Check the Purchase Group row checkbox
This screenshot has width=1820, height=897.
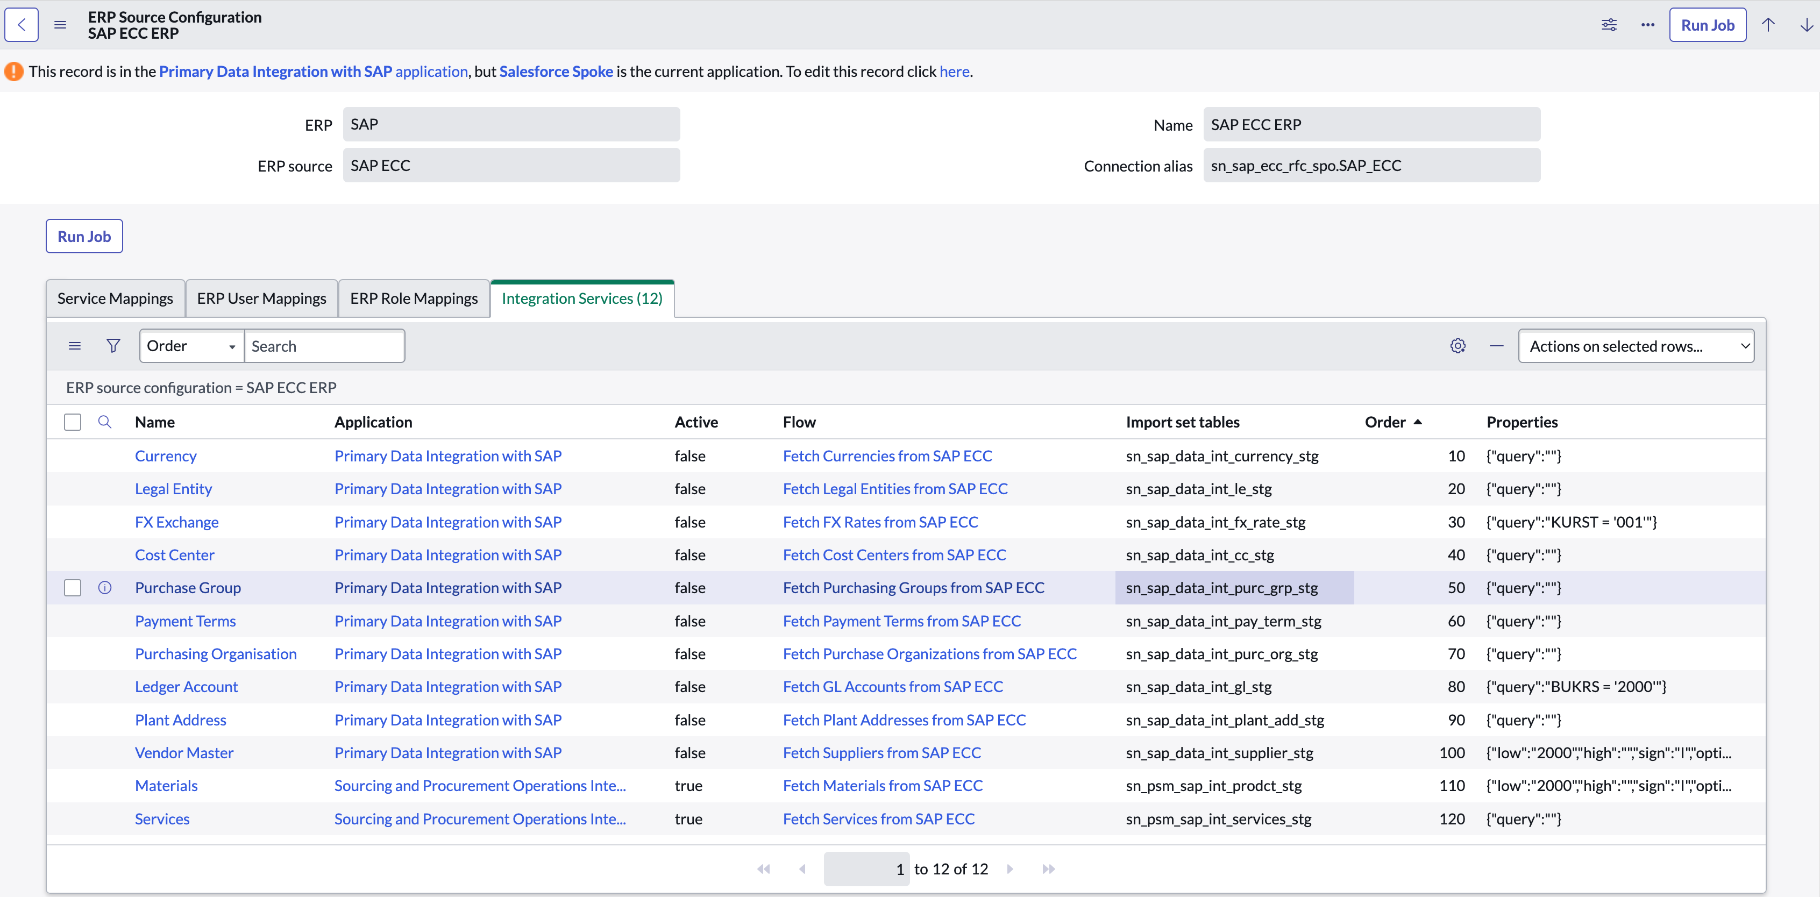pyautogui.click(x=72, y=588)
